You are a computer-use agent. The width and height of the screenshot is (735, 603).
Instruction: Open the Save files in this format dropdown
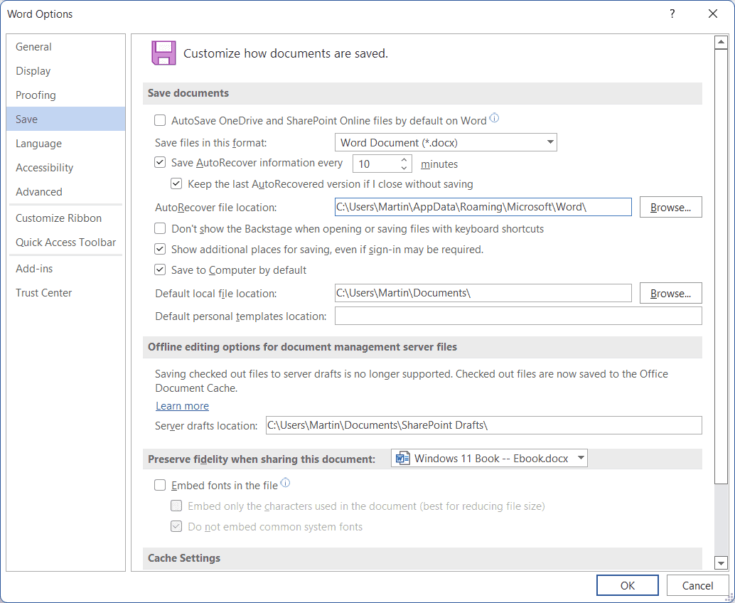[x=549, y=142]
